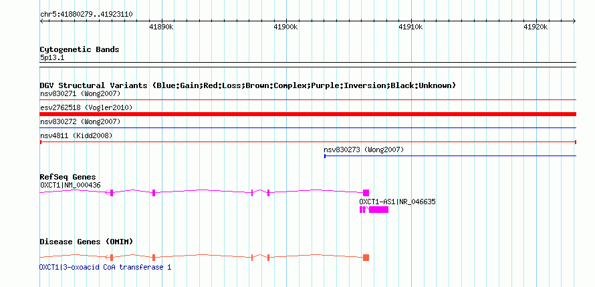Click the 41920k ruler tick label

tap(535, 27)
